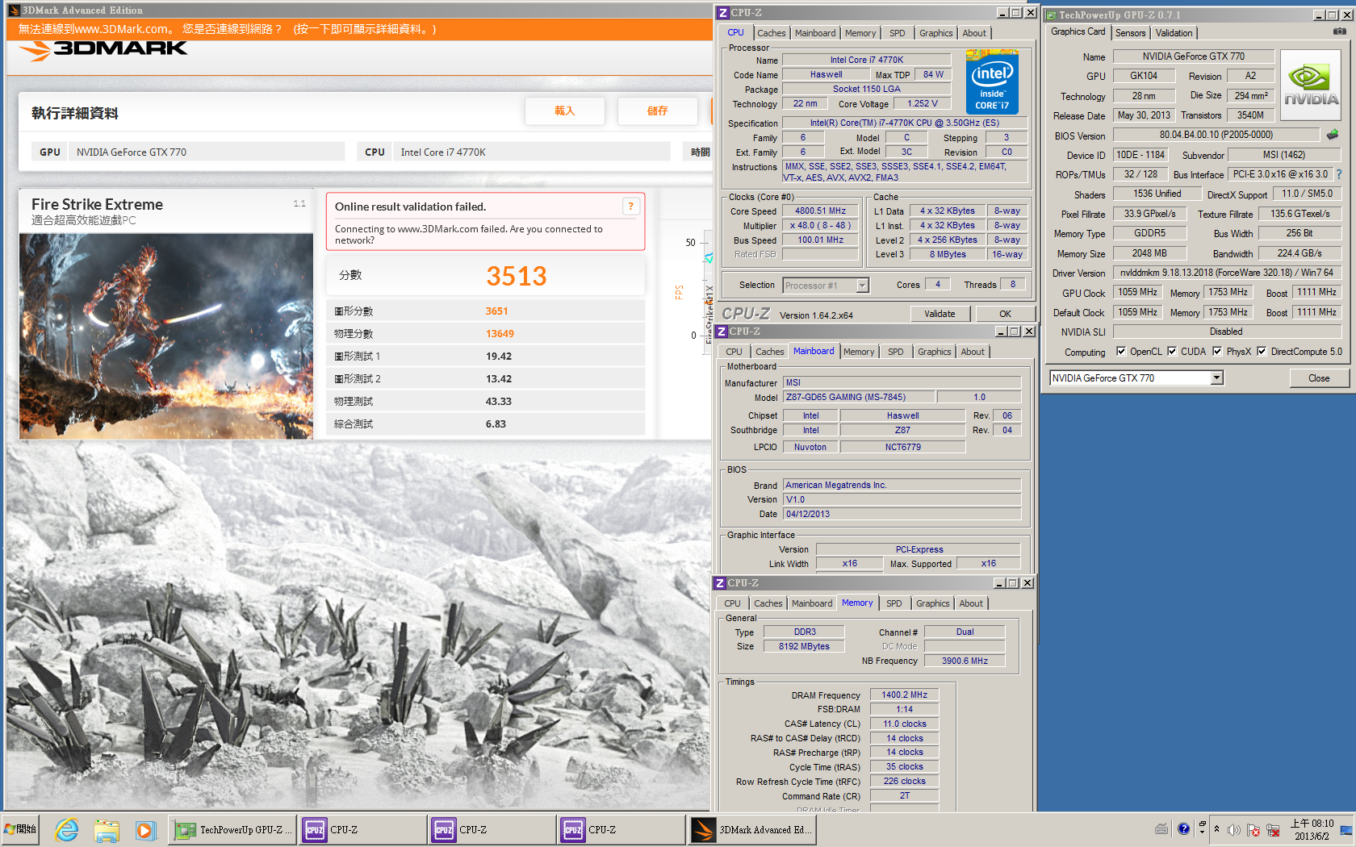1356x847 pixels.
Task: Click the help question mark in validation box
Action: (x=631, y=207)
